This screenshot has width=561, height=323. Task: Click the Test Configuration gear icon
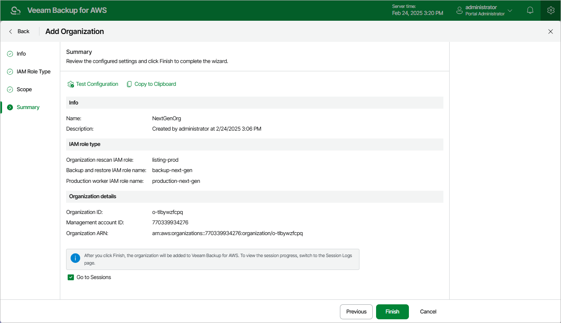click(71, 84)
